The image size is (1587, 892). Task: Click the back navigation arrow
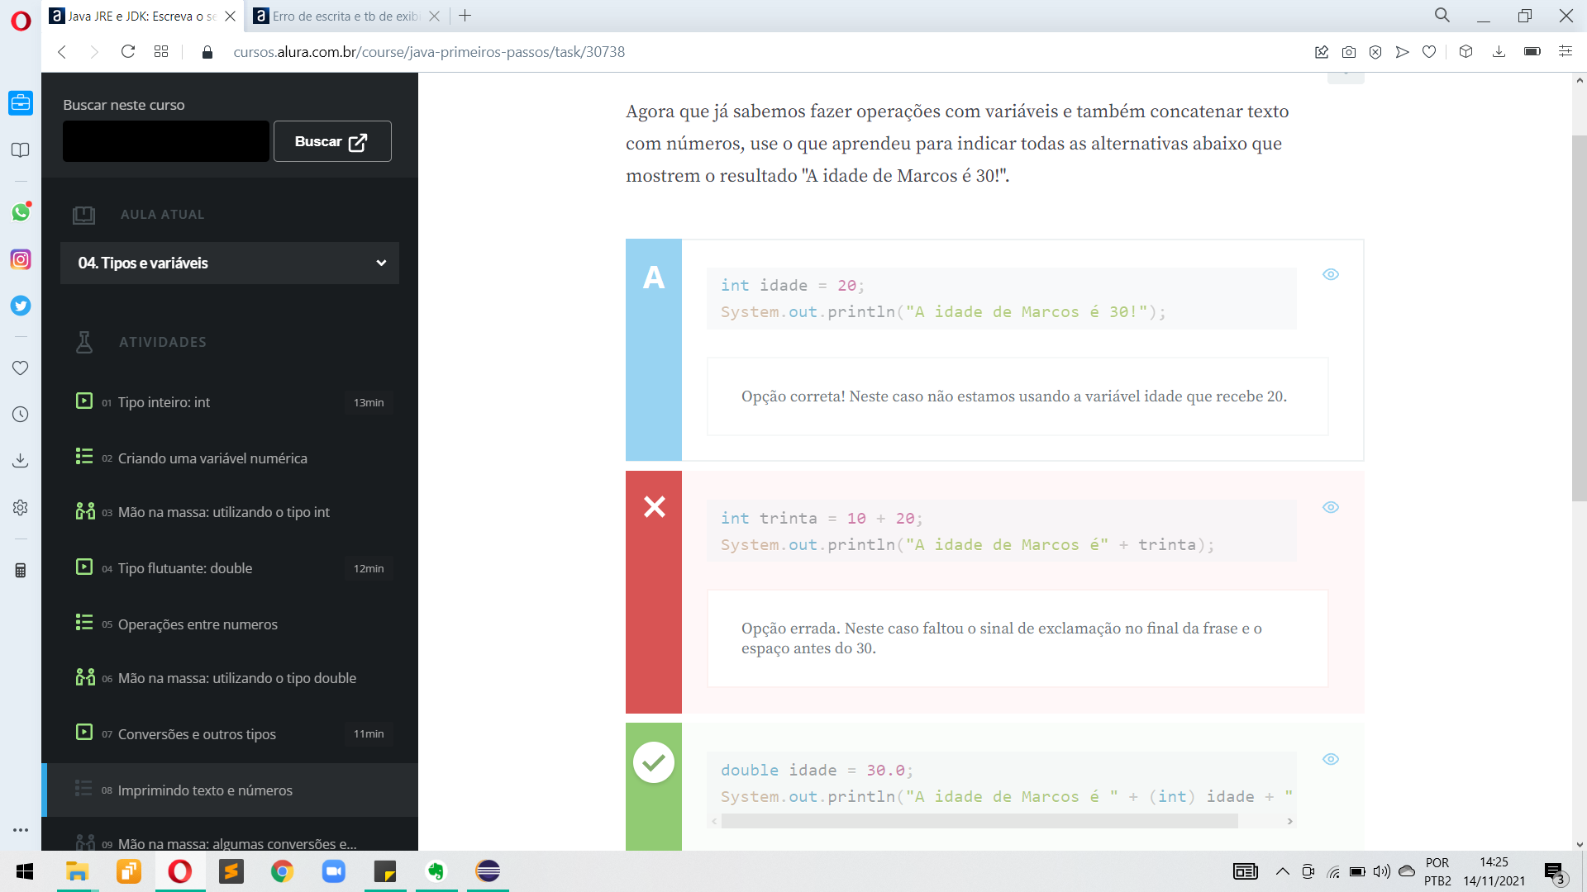(62, 51)
